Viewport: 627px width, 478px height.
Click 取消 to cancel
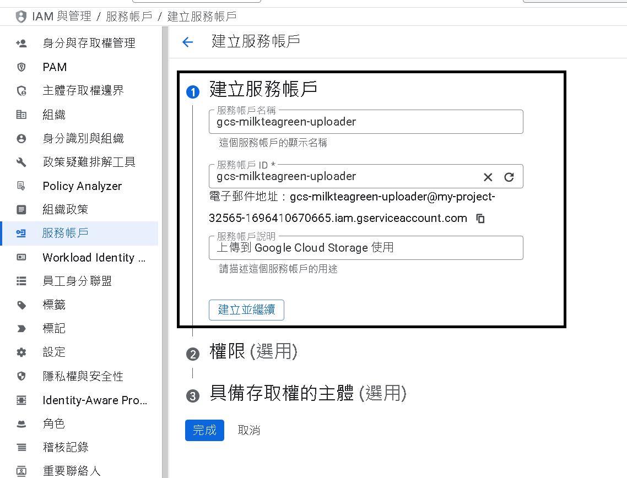(x=248, y=431)
